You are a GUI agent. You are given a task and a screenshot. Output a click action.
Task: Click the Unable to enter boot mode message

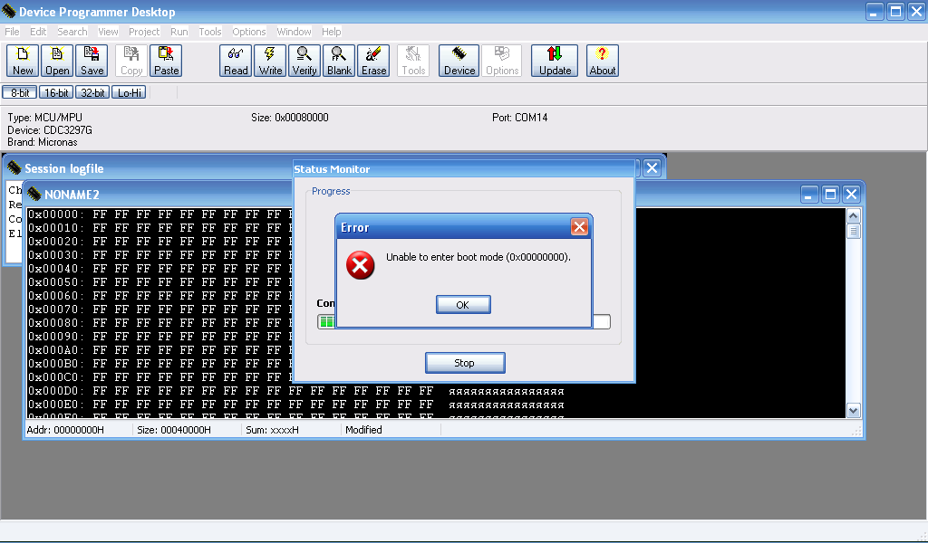pyautogui.click(x=478, y=257)
